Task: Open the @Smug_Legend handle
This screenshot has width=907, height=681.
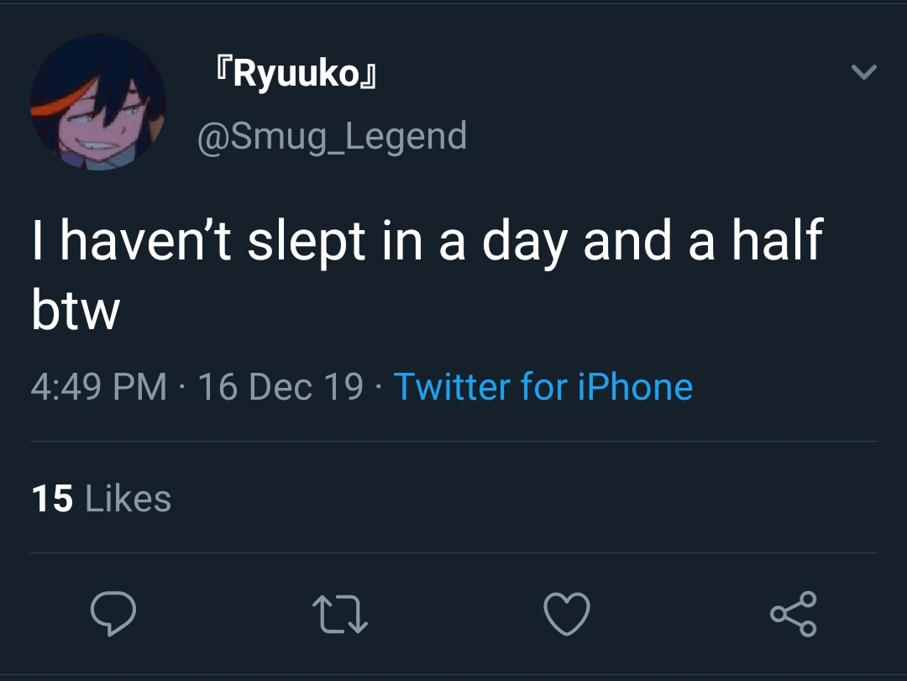Action: pos(332,137)
